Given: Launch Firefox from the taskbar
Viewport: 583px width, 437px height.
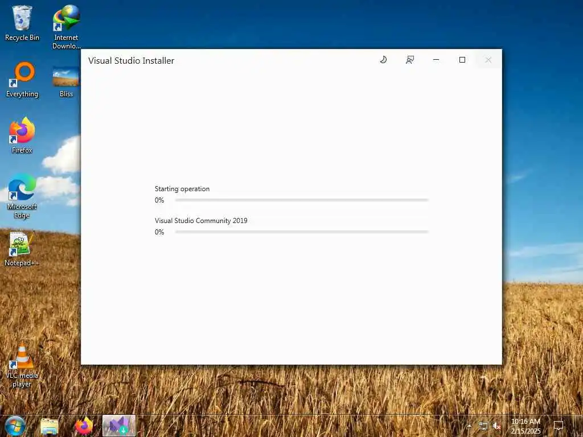Looking at the screenshot, I should pyautogui.click(x=84, y=426).
